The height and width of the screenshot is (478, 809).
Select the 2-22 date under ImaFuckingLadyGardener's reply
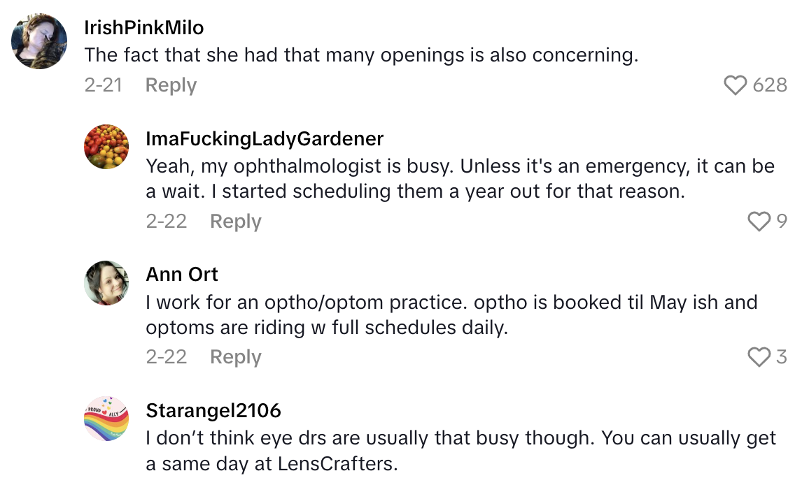coord(167,222)
